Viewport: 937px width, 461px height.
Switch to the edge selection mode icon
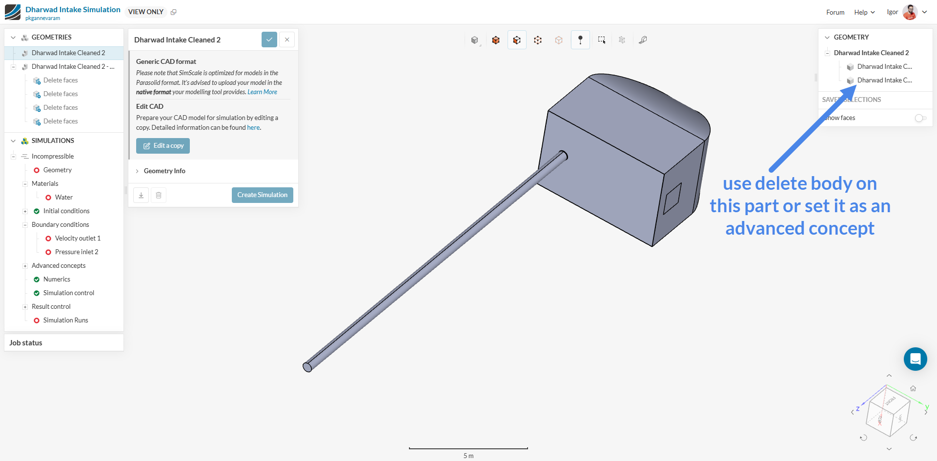(x=538, y=40)
